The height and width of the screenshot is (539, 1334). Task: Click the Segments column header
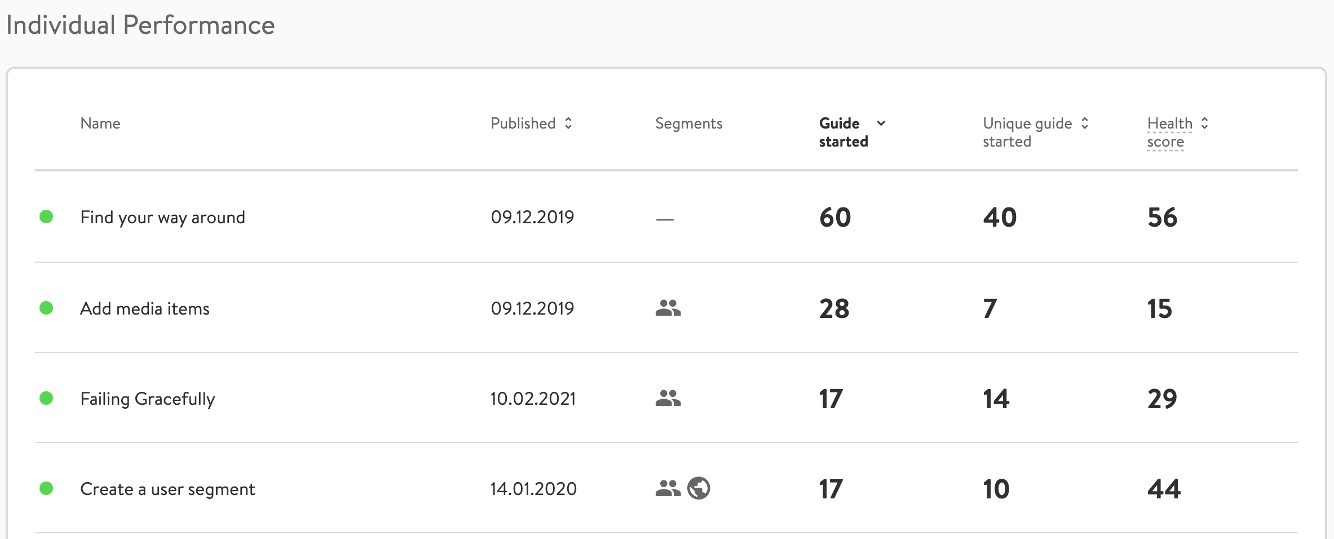click(688, 123)
